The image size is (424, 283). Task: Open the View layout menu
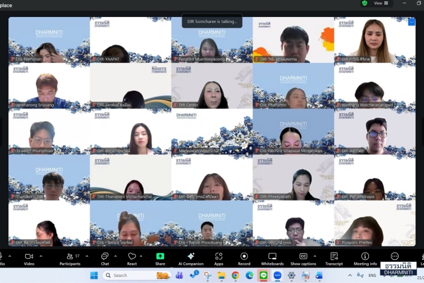pos(382,3)
